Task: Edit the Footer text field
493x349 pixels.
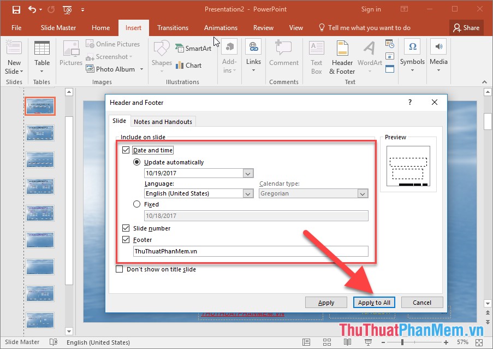Action: pos(251,251)
